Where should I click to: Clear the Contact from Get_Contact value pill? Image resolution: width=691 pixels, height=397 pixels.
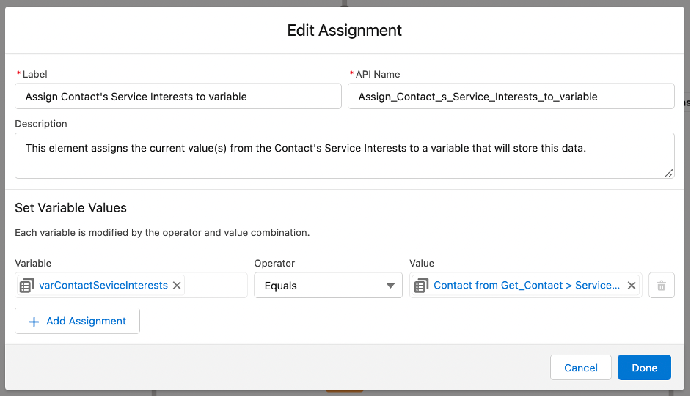pos(632,286)
